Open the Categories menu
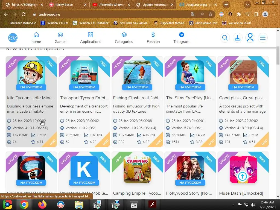This screenshot has width=280, height=210. pos(124,38)
